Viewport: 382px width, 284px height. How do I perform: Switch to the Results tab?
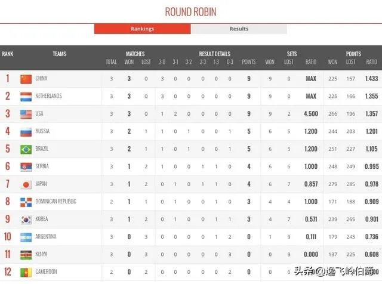tap(239, 29)
